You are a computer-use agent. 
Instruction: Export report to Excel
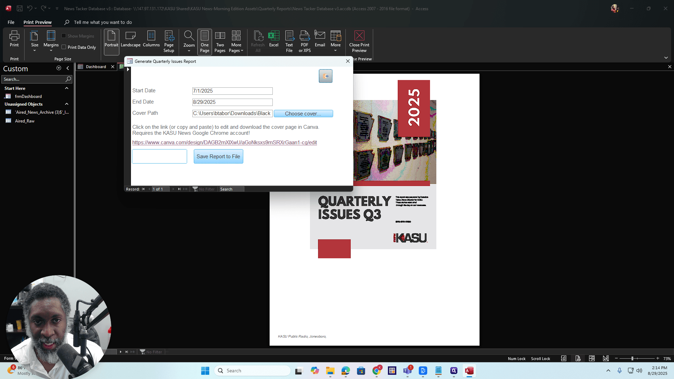tap(274, 39)
